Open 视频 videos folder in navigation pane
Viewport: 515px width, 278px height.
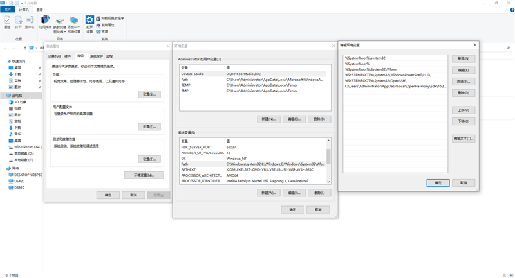(x=15, y=109)
